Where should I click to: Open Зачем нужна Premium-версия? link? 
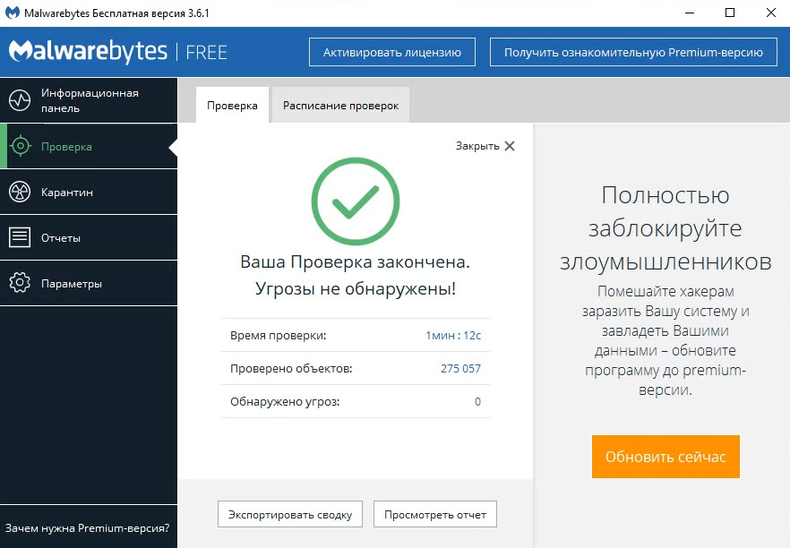click(x=87, y=528)
